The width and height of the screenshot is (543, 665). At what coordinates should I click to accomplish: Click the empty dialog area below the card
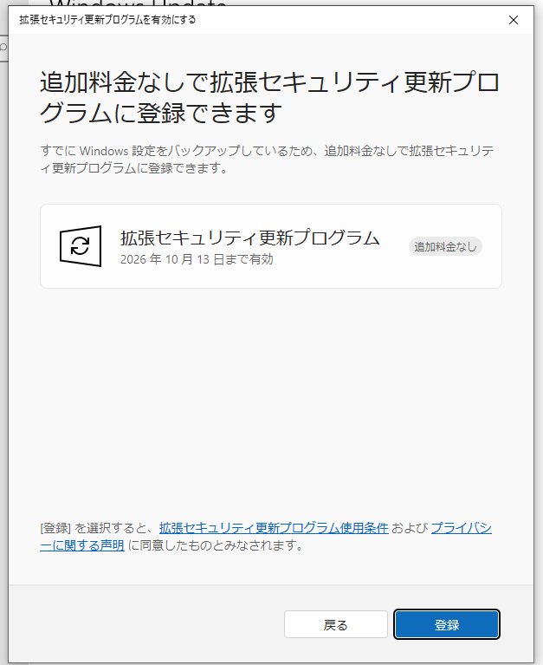(x=268, y=399)
